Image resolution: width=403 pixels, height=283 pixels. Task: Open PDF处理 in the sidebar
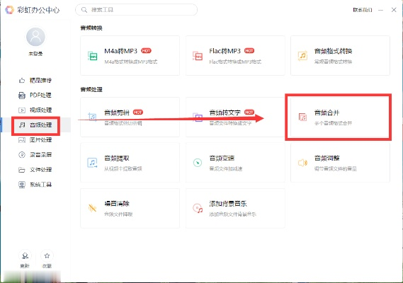[x=35, y=96]
